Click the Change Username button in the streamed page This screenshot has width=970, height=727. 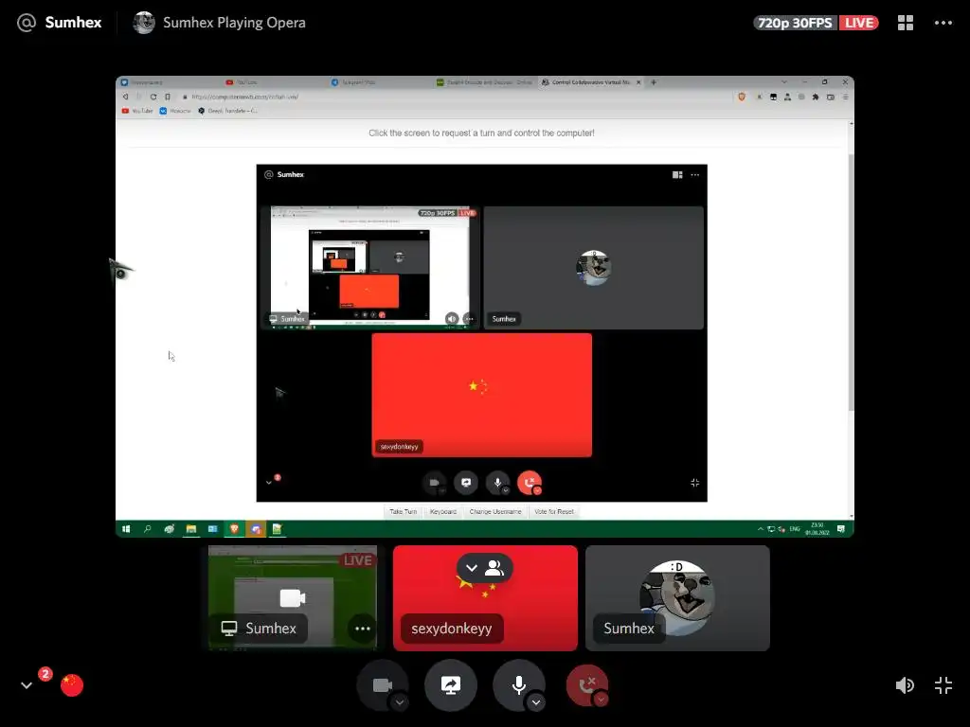pos(494,512)
